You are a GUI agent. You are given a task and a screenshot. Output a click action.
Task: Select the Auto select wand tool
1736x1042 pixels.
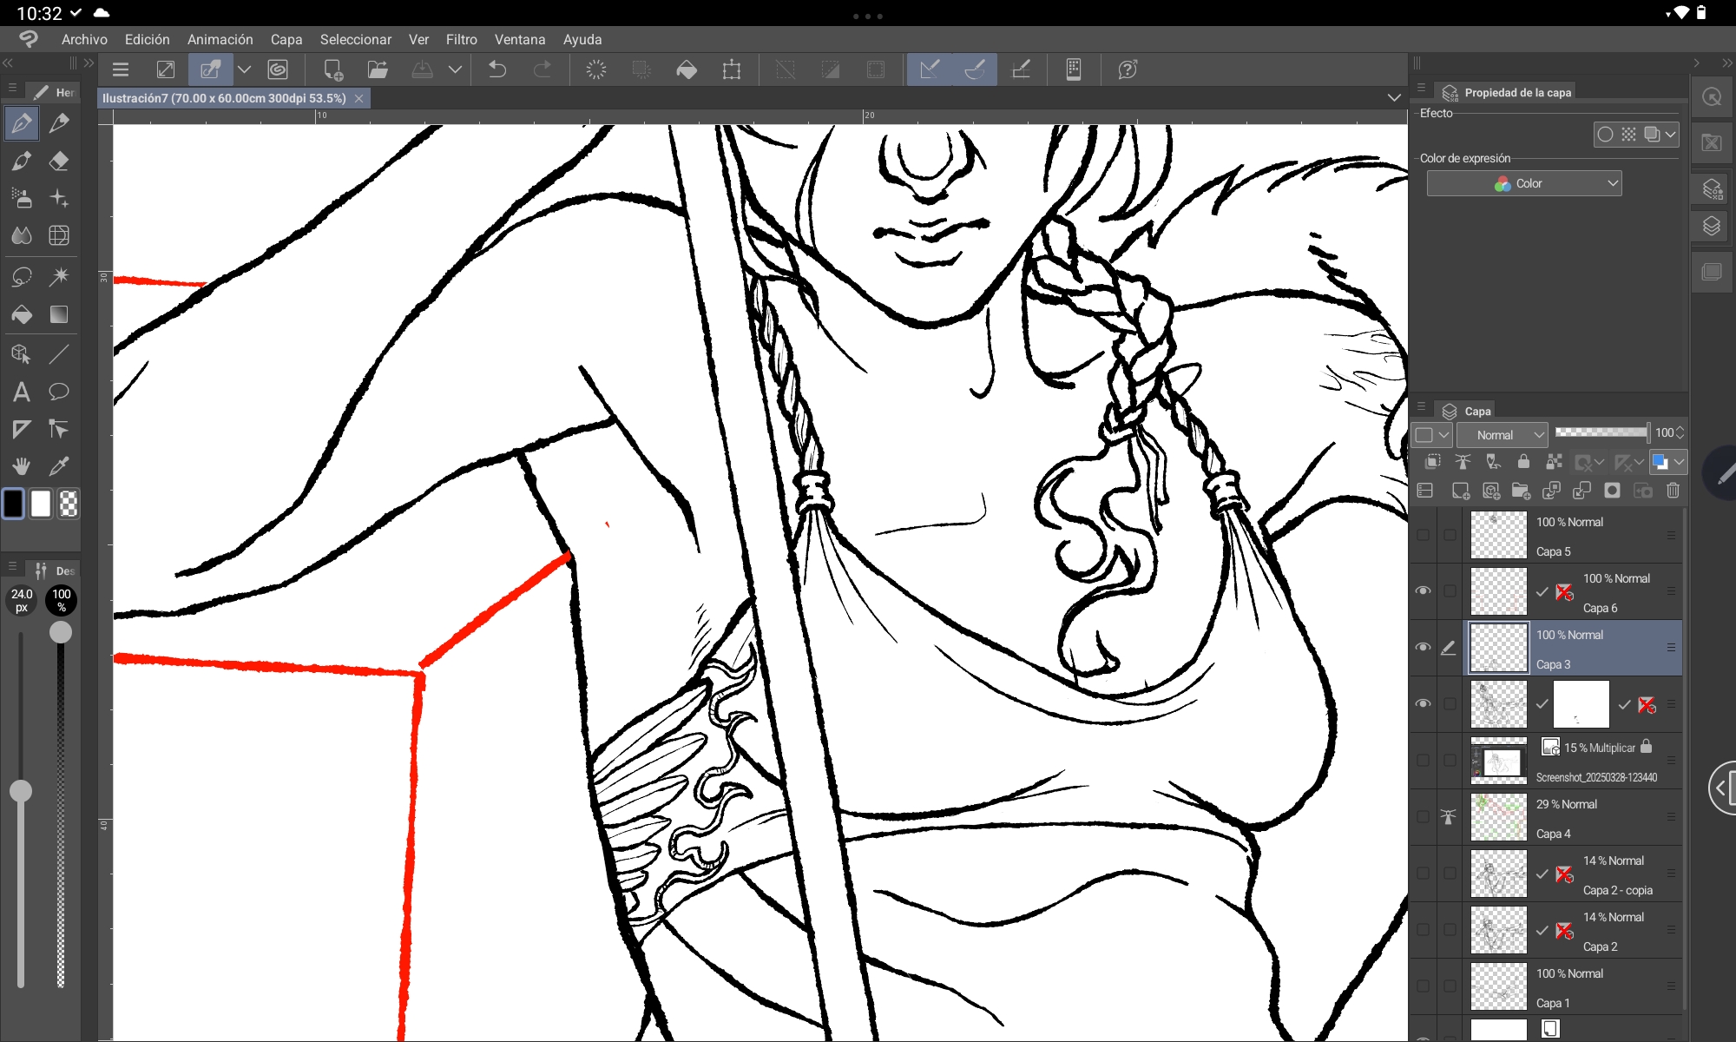point(59,276)
